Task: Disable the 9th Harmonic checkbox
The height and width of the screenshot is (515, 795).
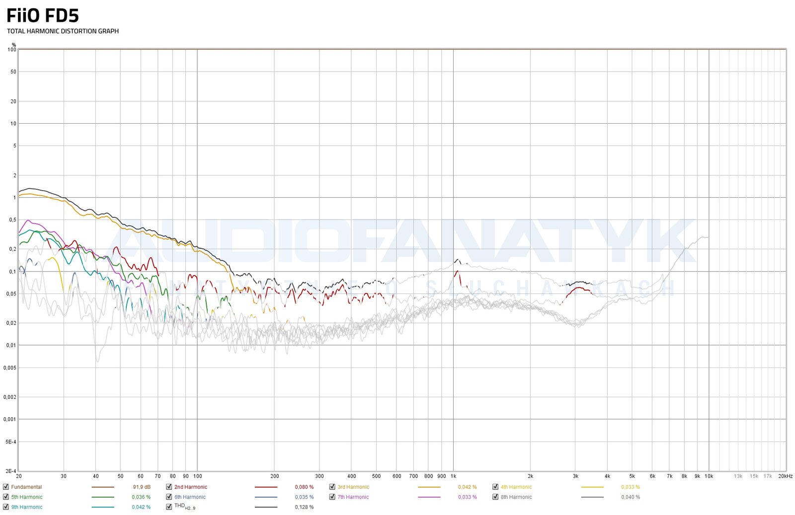Action: coord(6,507)
